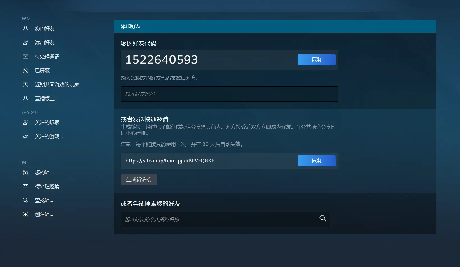Click the blocked circle icon beside 已屏蔽
The image size is (460, 267).
(x=26, y=71)
